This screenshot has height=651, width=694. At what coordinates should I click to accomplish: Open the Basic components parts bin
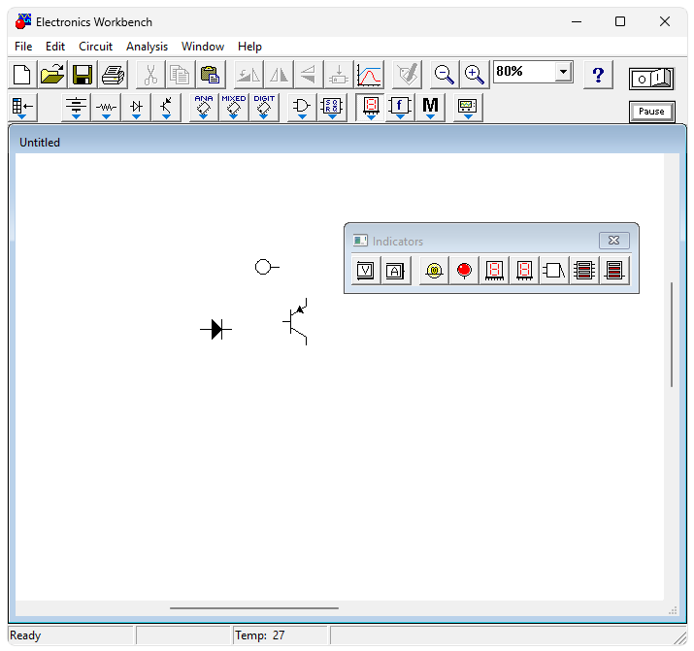pos(106,107)
